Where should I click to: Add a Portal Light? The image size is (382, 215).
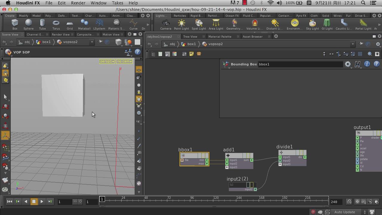click(363, 24)
